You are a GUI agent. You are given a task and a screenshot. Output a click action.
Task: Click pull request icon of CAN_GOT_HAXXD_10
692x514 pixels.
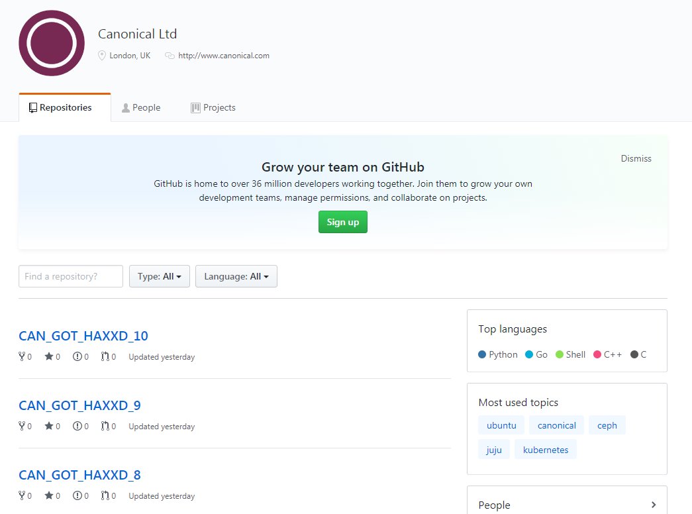pyautogui.click(x=105, y=356)
